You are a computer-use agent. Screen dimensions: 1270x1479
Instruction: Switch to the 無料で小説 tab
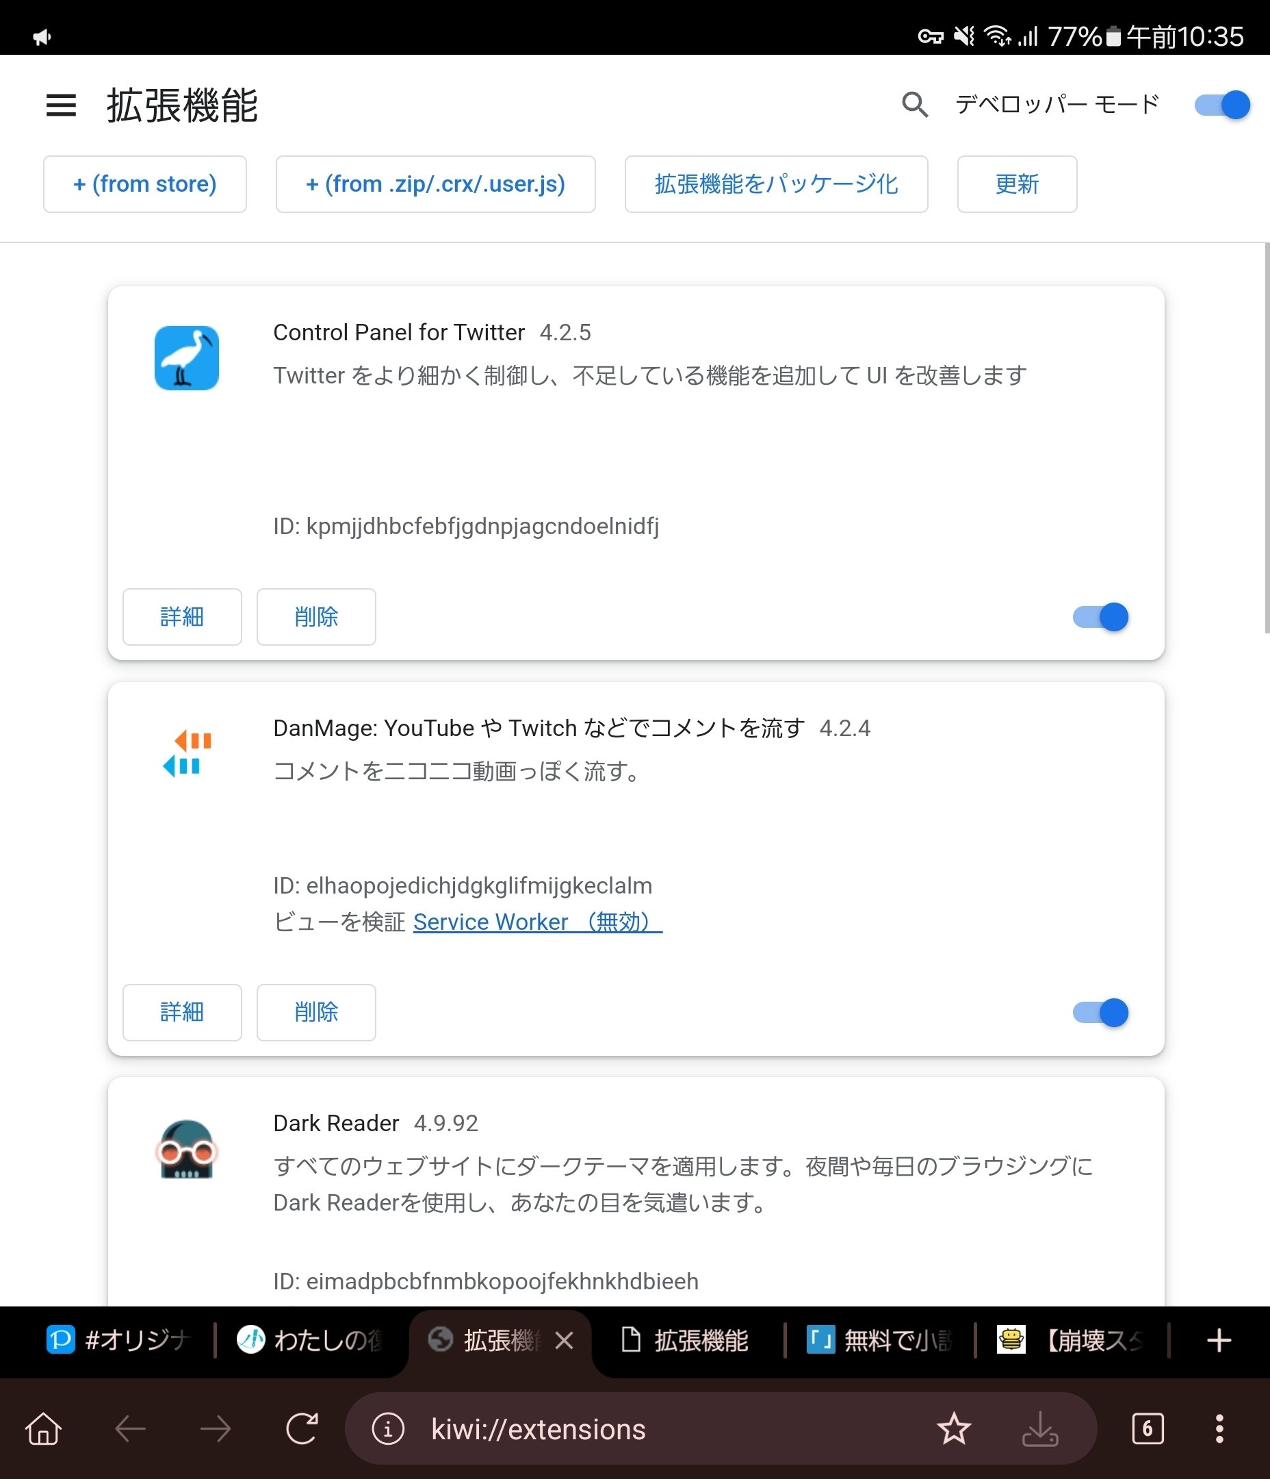(x=879, y=1340)
